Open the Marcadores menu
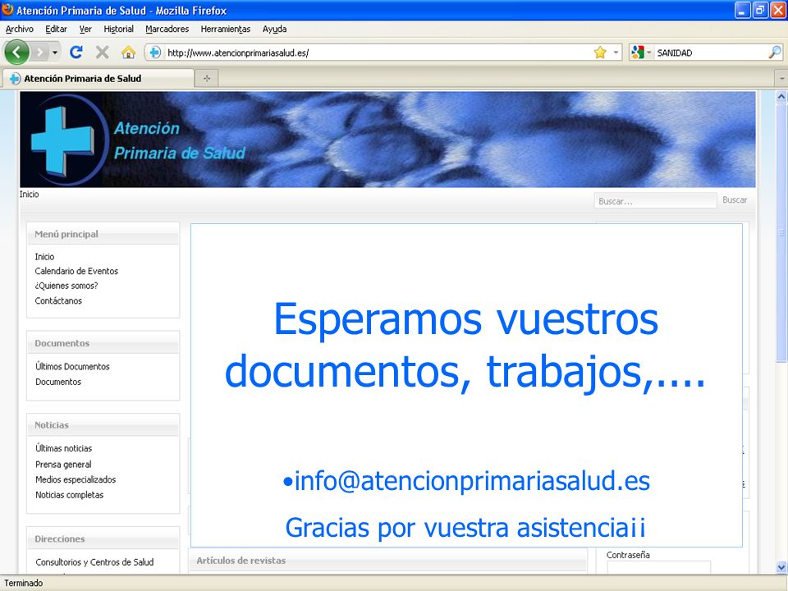788x591 pixels. pos(167,30)
